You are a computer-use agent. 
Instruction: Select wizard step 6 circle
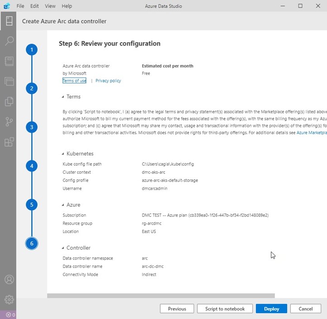32,243
